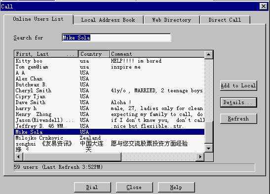Select the A A user row

coord(110,73)
